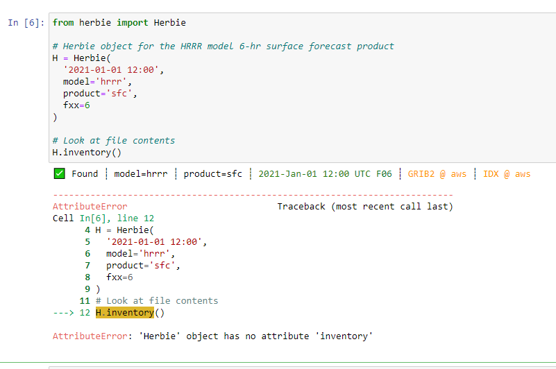556x369 pixels.
Task: Click 'GRIB2 @ aws' output text
Action: coord(437,174)
